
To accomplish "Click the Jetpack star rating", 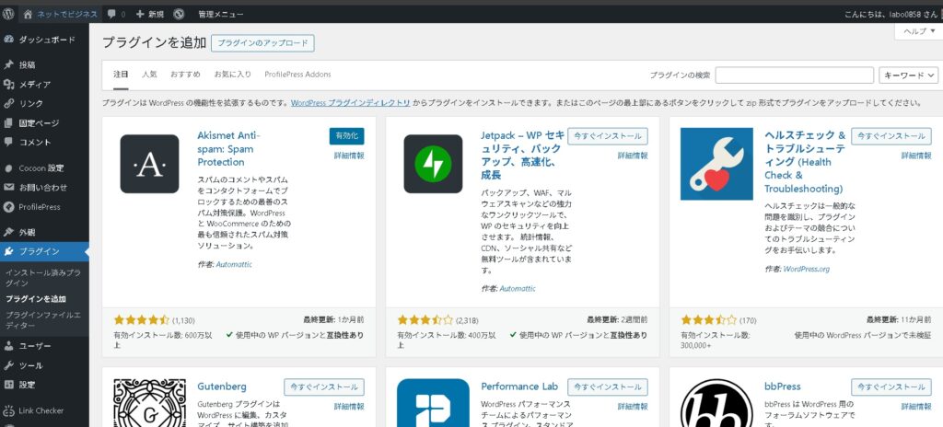I will coord(425,320).
